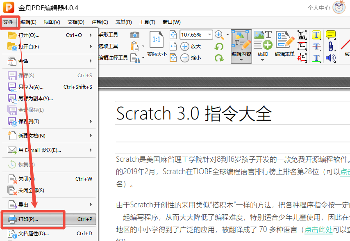Open the 工具(T) menu
The width and height of the screenshot is (350, 241).
147,22
